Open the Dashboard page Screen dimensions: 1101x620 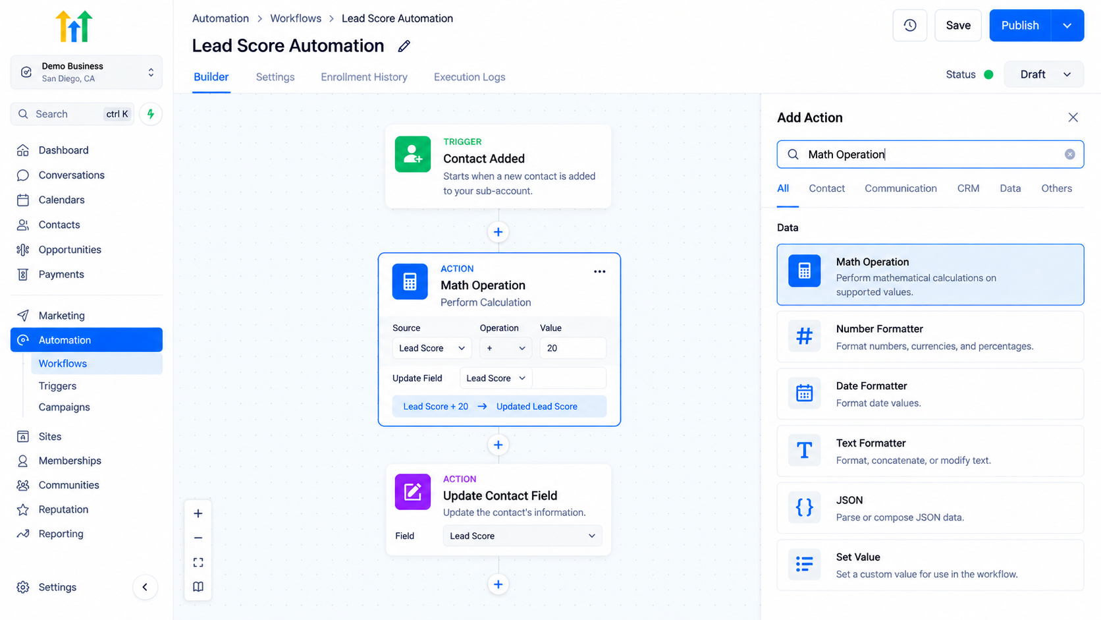point(63,150)
